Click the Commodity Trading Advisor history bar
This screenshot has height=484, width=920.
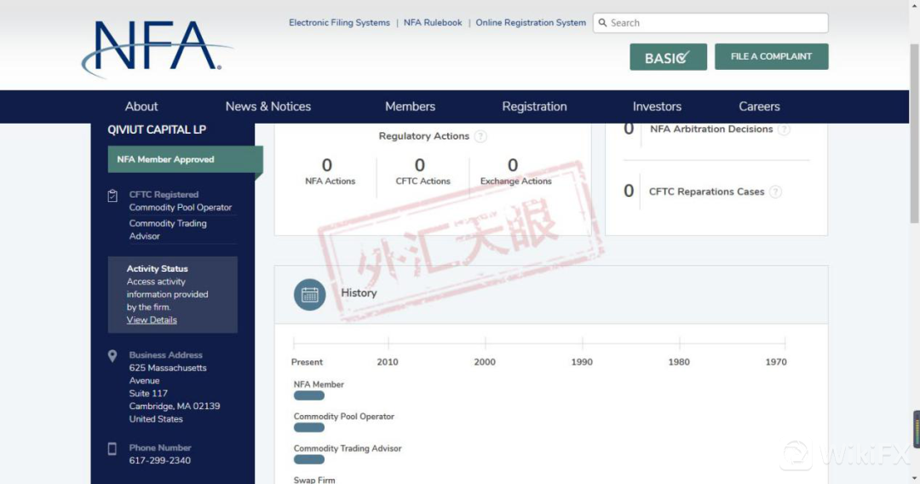pyautogui.click(x=309, y=459)
